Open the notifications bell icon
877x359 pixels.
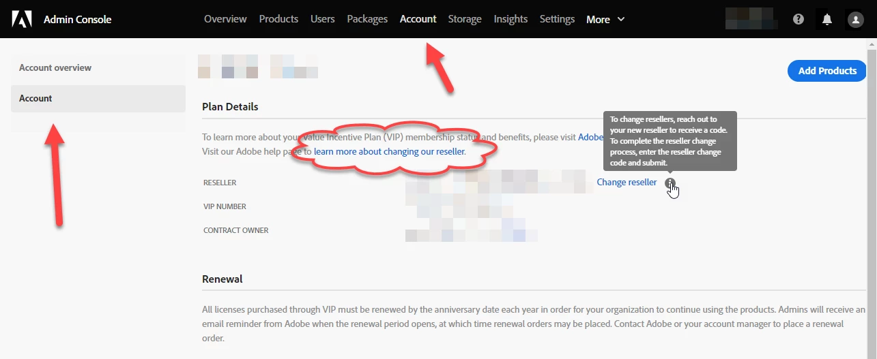827,19
